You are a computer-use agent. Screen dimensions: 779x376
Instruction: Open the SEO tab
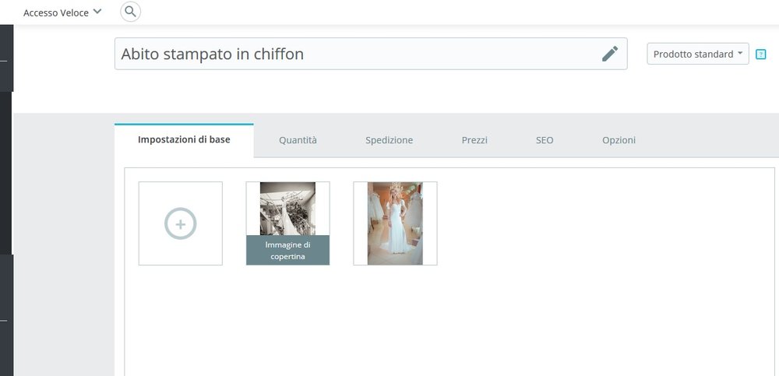545,141
